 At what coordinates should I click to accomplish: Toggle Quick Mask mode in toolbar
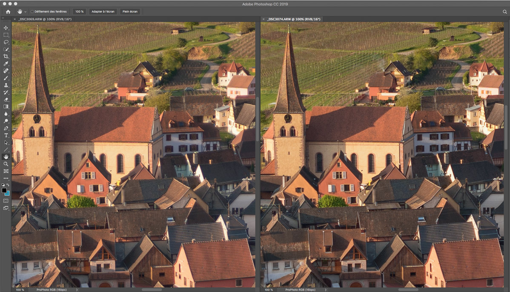click(x=6, y=200)
